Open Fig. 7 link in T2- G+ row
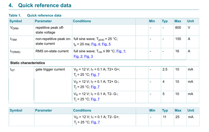The height and width of the screenshot is (132, 209). tap(95, 122)
